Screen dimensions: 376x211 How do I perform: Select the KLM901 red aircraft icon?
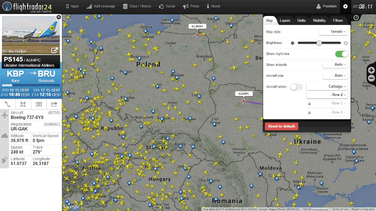tap(197, 35)
